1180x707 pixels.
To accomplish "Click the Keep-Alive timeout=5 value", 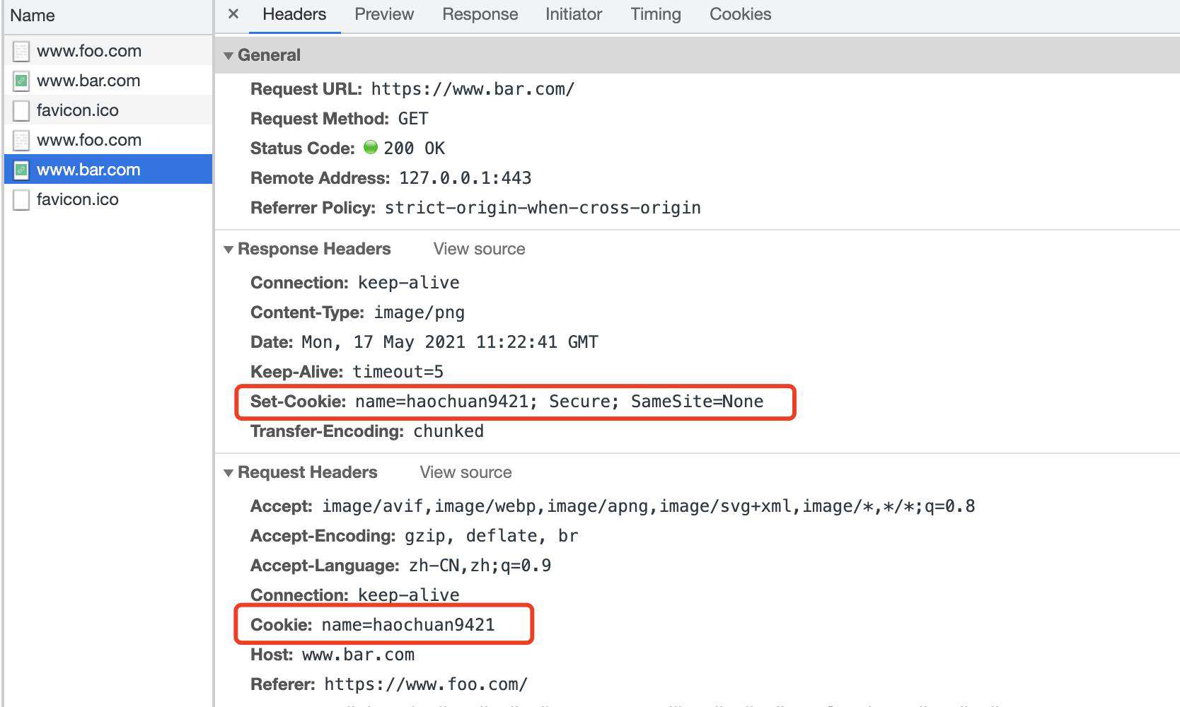I will (398, 372).
